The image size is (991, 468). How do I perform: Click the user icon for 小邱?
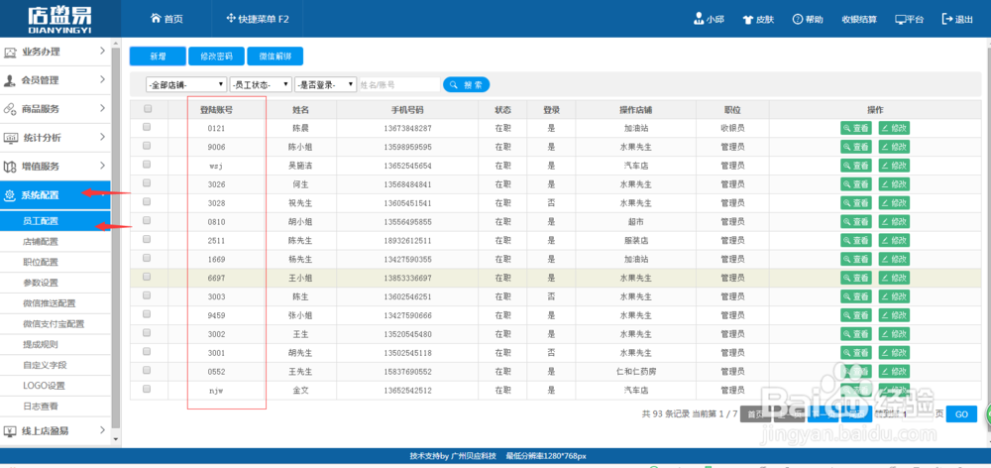(699, 19)
